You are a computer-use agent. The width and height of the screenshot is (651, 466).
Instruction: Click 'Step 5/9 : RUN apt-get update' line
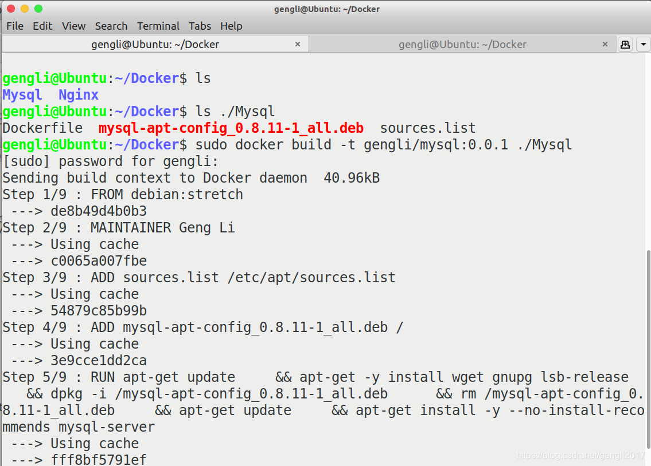click(315, 377)
